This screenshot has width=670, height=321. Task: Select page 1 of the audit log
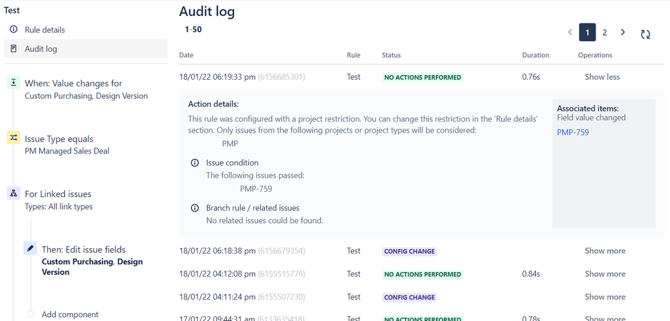click(588, 32)
